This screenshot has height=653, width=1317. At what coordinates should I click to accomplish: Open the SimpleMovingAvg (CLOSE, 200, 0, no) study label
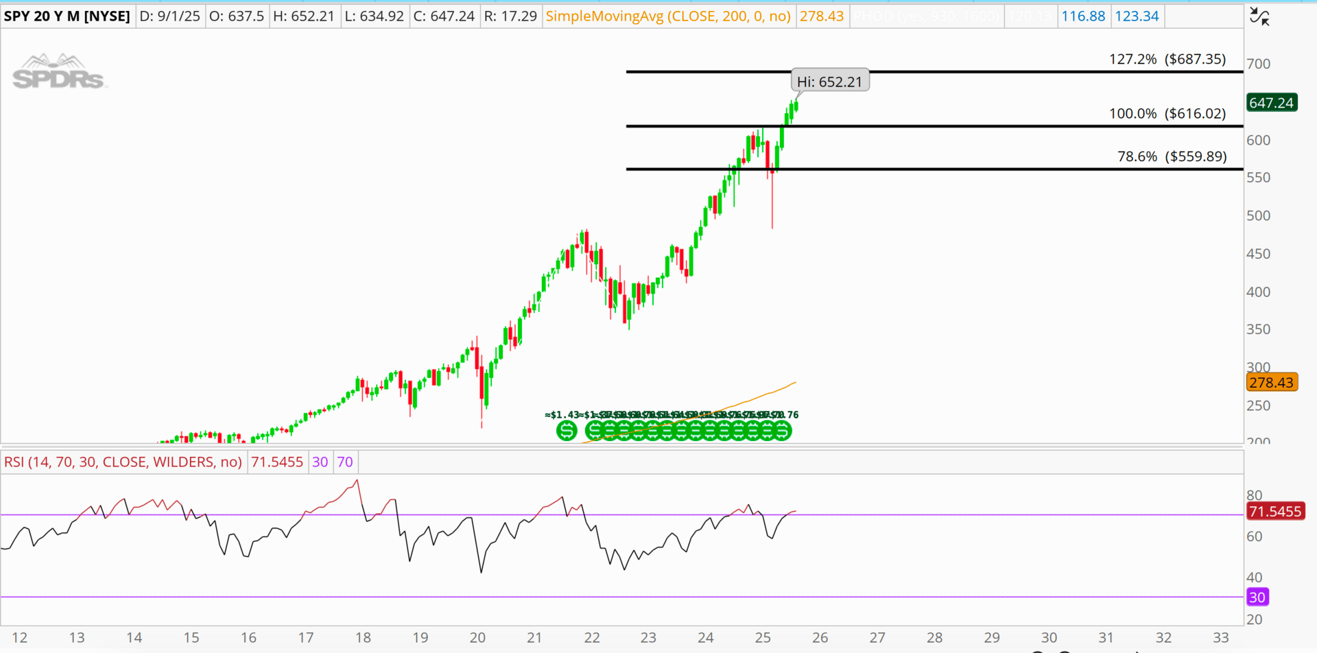click(668, 16)
